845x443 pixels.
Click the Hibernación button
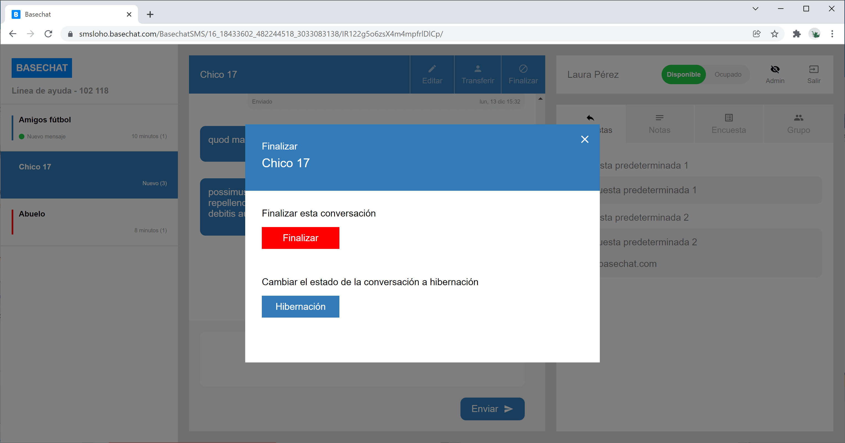pos(300,306)
